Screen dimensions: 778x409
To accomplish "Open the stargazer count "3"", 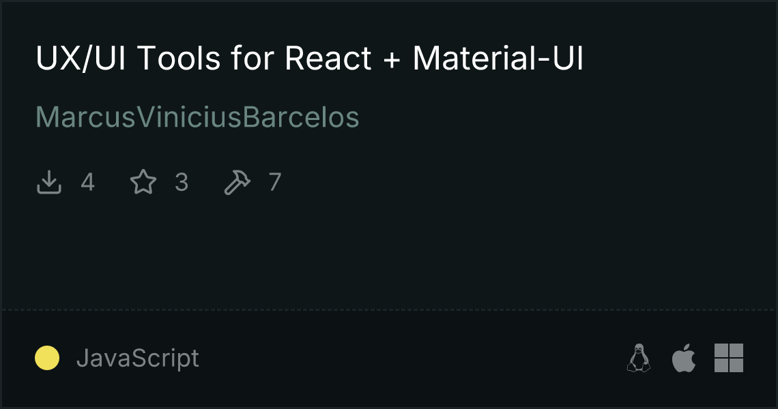I will click(182, 181).
